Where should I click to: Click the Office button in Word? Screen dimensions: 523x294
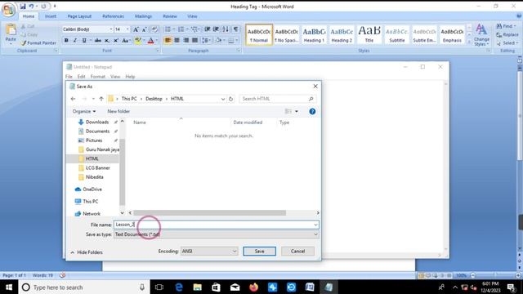point(9,9)
